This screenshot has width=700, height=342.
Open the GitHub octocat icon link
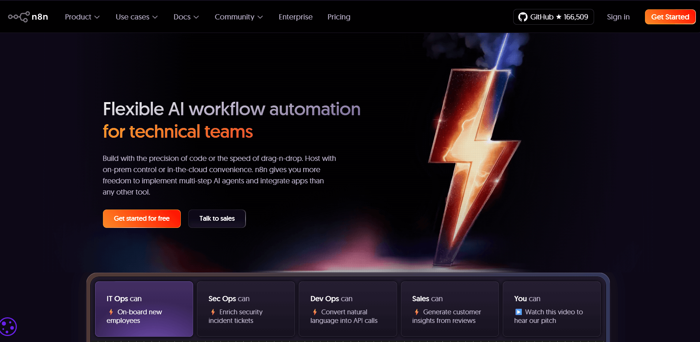pos(523,17)
